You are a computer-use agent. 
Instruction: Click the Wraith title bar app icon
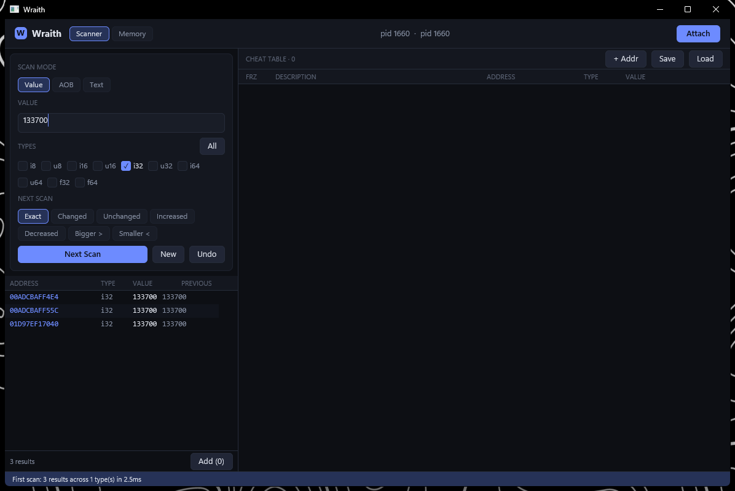(15, 9)
